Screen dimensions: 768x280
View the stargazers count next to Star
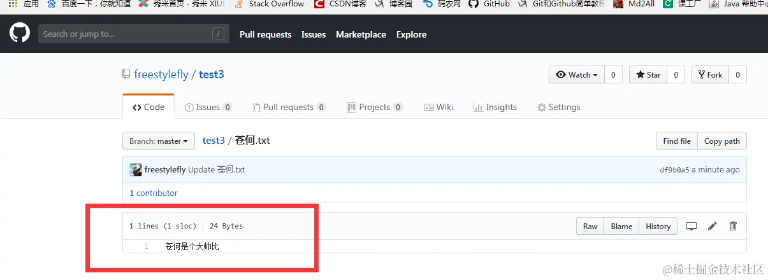pyautogui.click(x=676, y=74)
